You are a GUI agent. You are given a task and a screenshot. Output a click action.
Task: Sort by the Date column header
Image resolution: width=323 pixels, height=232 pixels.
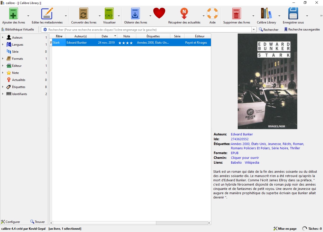(x=106, y=36)
